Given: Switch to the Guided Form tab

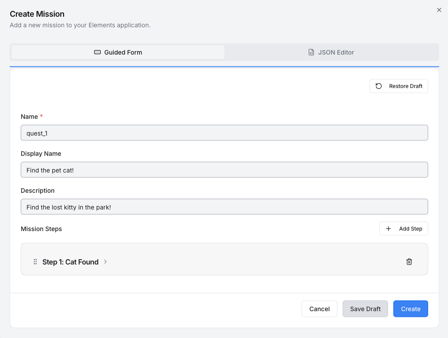Looking at the screenshot, I should (x=118, y=52).
